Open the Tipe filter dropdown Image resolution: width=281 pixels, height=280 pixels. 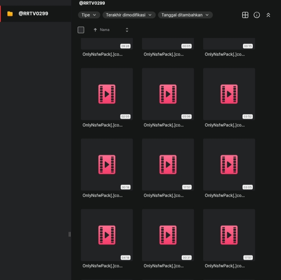pos(89,15)
